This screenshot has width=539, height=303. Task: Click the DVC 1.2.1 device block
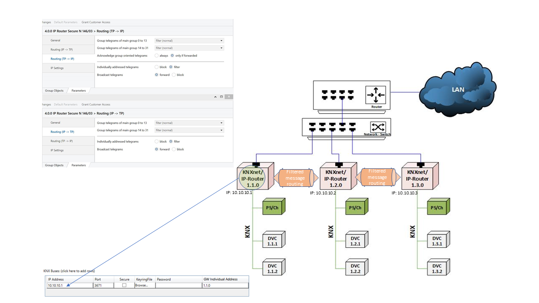pyautogui.click(x=355, y=240)
